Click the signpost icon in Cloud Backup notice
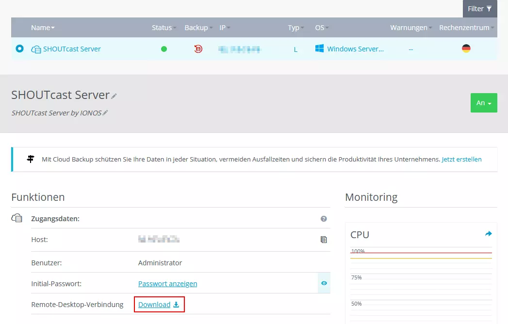 tap(31, 159)
